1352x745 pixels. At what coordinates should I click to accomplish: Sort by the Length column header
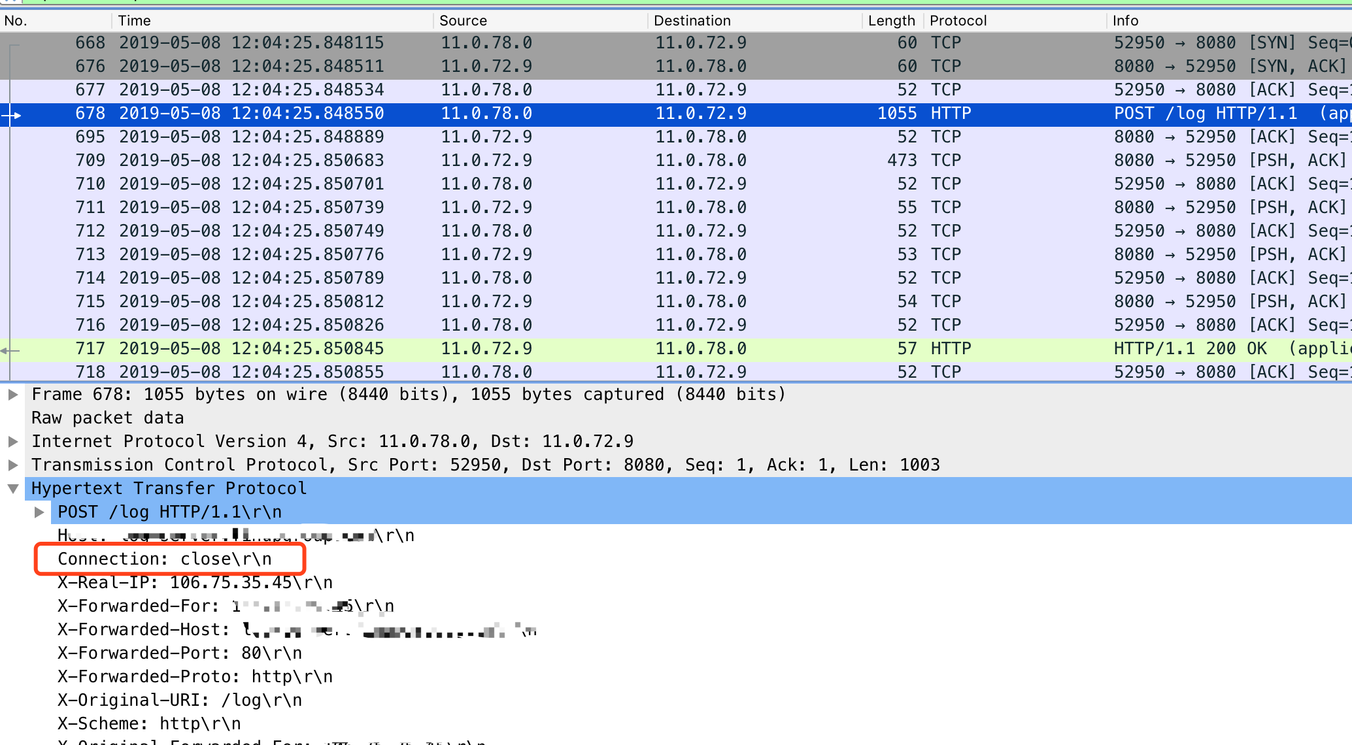pos(892,21)
